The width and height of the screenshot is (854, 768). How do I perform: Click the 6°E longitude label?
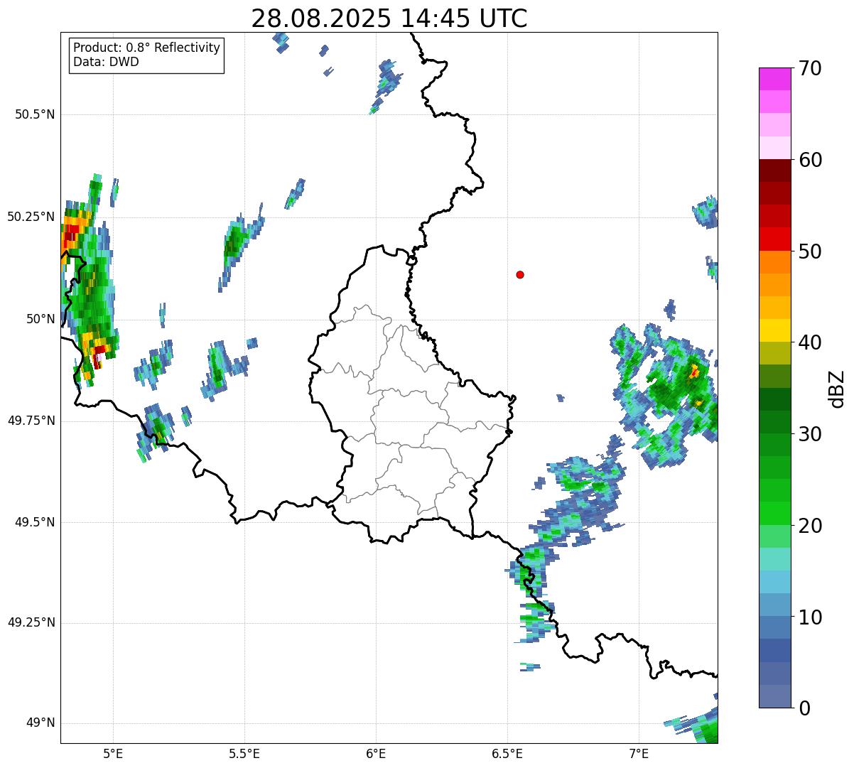point(376,753)
